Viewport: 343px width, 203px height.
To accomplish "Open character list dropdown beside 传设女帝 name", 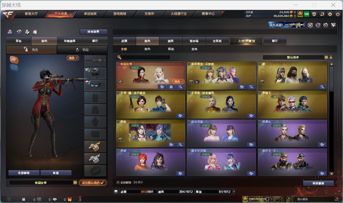I will (75, 182).
